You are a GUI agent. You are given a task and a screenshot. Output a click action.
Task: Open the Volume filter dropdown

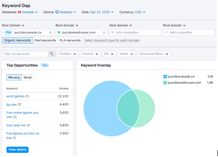click(x=90, y=54)
